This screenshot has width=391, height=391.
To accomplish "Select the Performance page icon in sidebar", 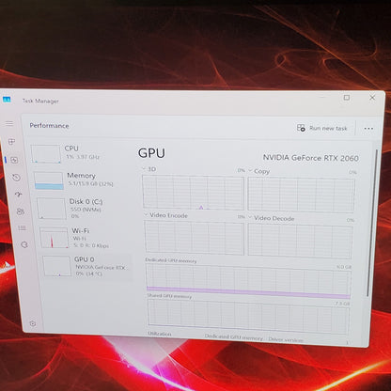I will [14, 160].
